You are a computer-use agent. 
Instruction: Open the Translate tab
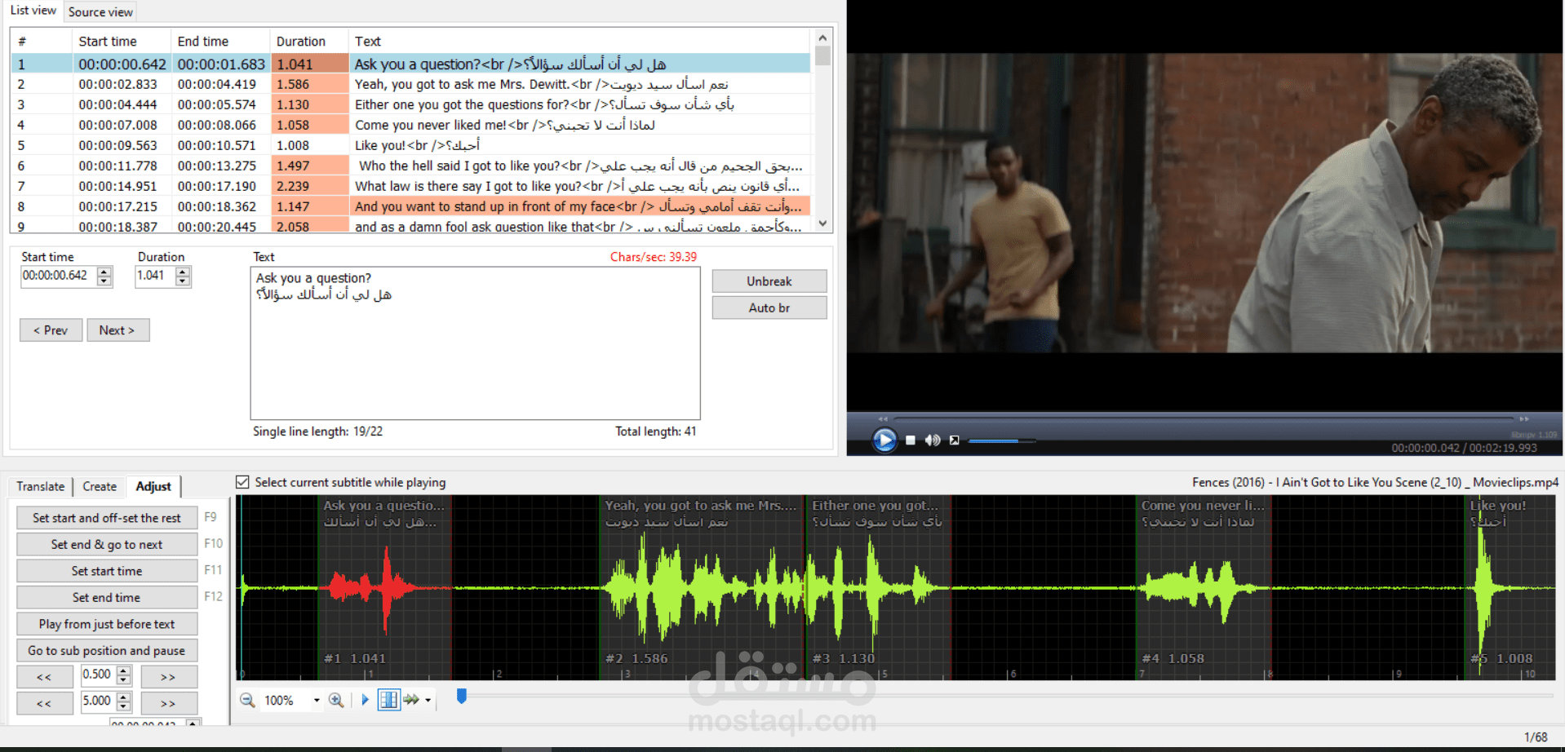pyautogui.click(x=41, y=486)
